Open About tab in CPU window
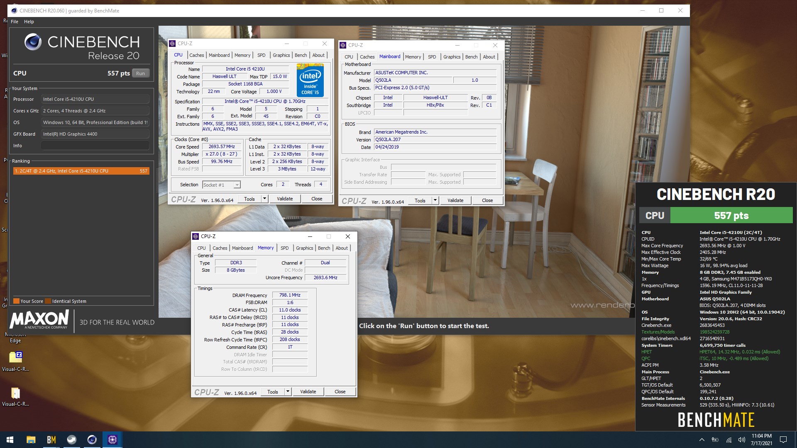 pos(318,55)
